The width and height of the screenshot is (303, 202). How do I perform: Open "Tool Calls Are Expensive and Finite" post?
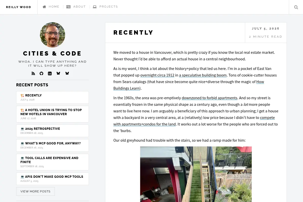[x=53, y=162]
